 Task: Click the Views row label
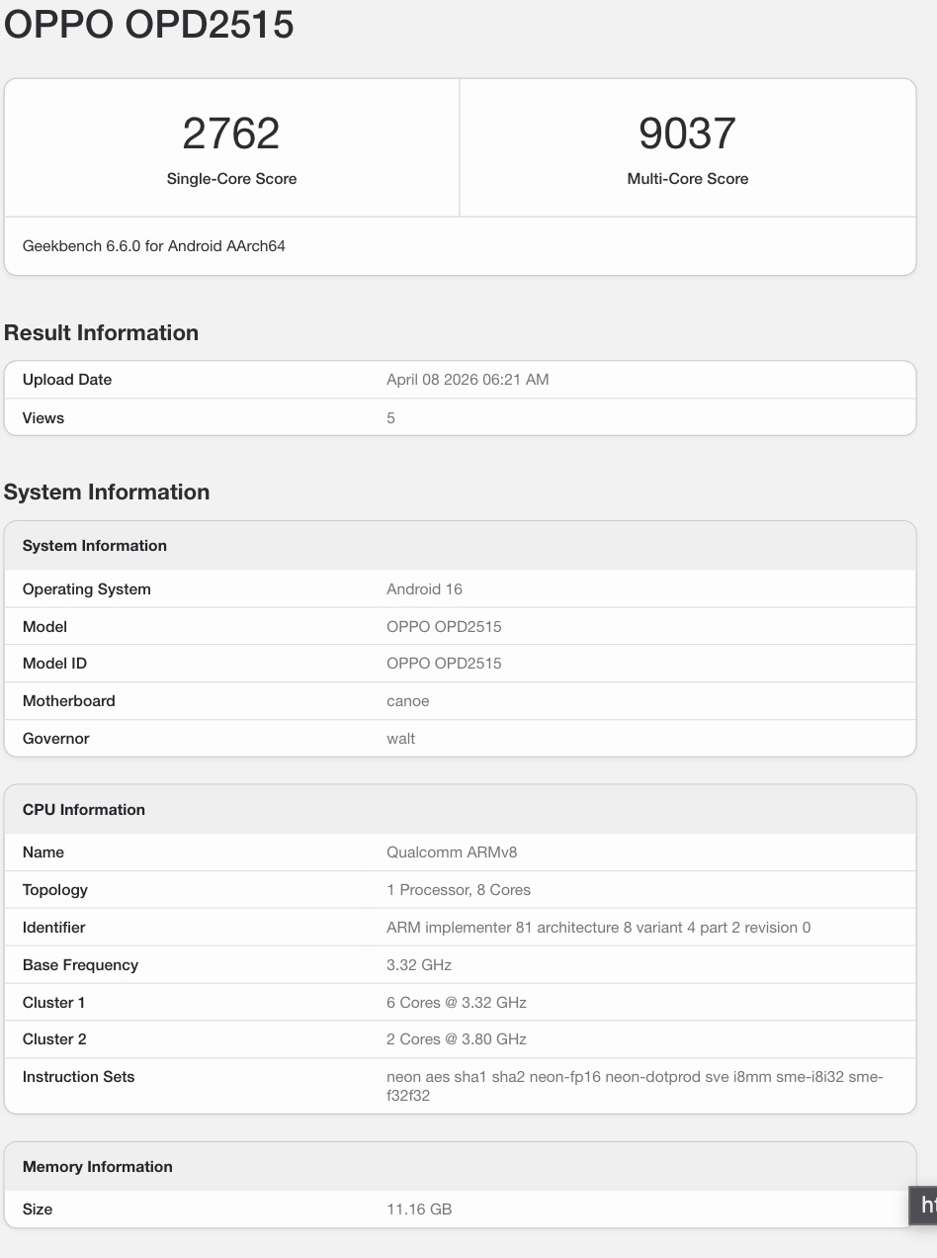(43, 418)
